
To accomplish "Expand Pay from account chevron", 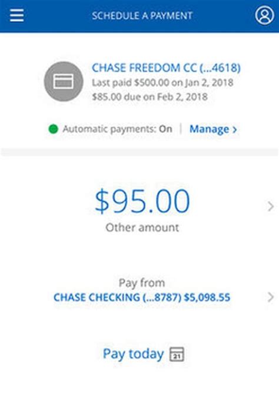I will (271, 297).
